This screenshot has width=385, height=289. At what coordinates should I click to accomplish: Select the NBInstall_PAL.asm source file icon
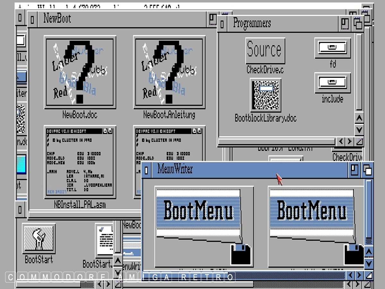[80, 162]
